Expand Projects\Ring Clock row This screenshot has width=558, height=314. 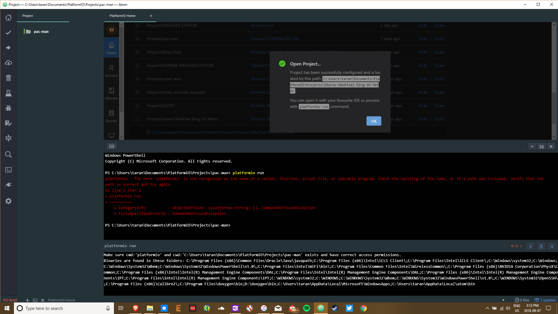(x=137, y=52)
